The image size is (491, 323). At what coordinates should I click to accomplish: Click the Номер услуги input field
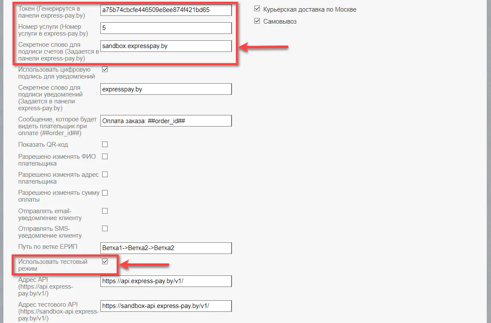pyautogui.click(x=166, y=28)
